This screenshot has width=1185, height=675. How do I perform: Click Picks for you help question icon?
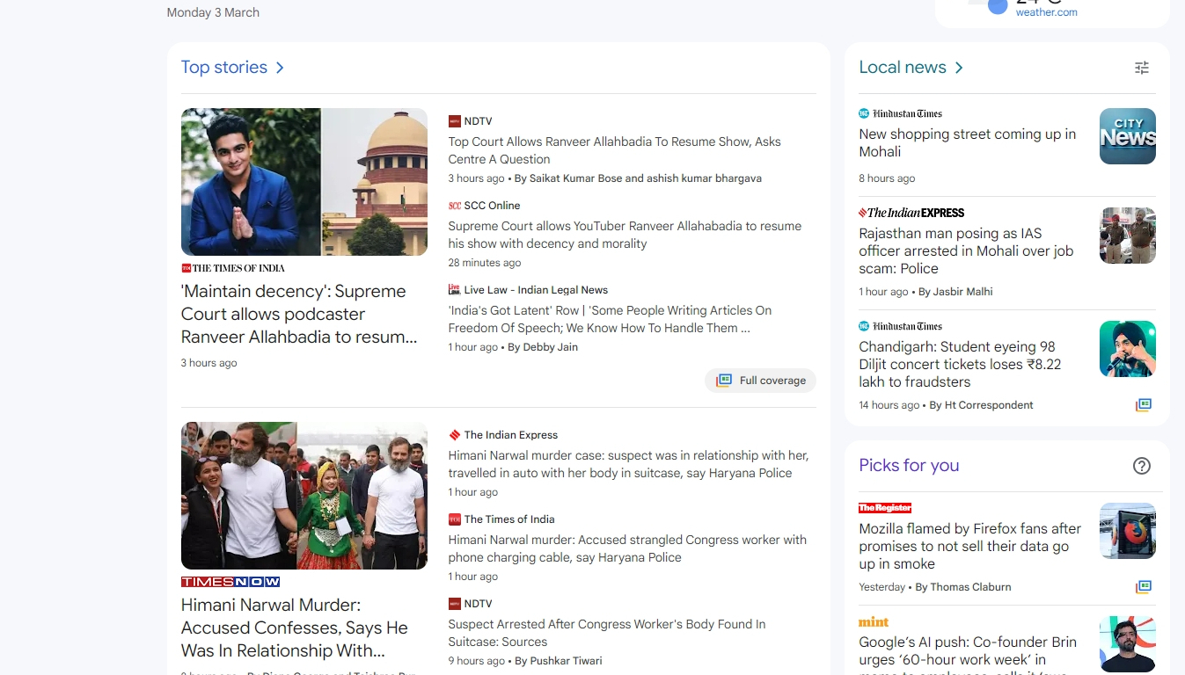coord(1142,466)
